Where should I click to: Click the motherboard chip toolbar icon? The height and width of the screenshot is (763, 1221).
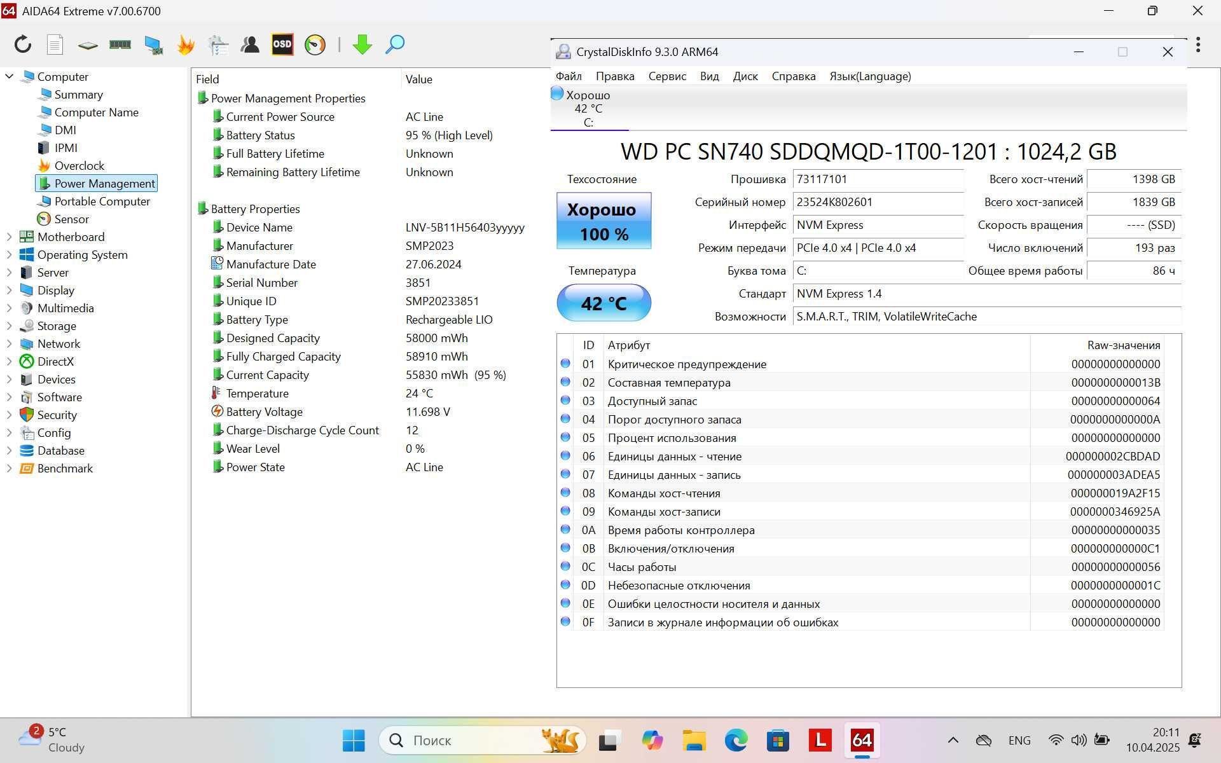tap(88, 45)
